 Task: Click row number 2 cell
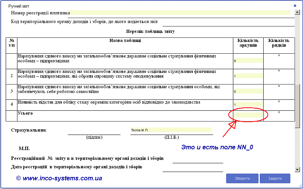(12, 76)
